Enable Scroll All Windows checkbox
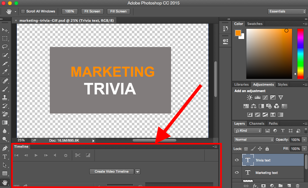This screenshot has width=308, height=188. coord(23,12)
